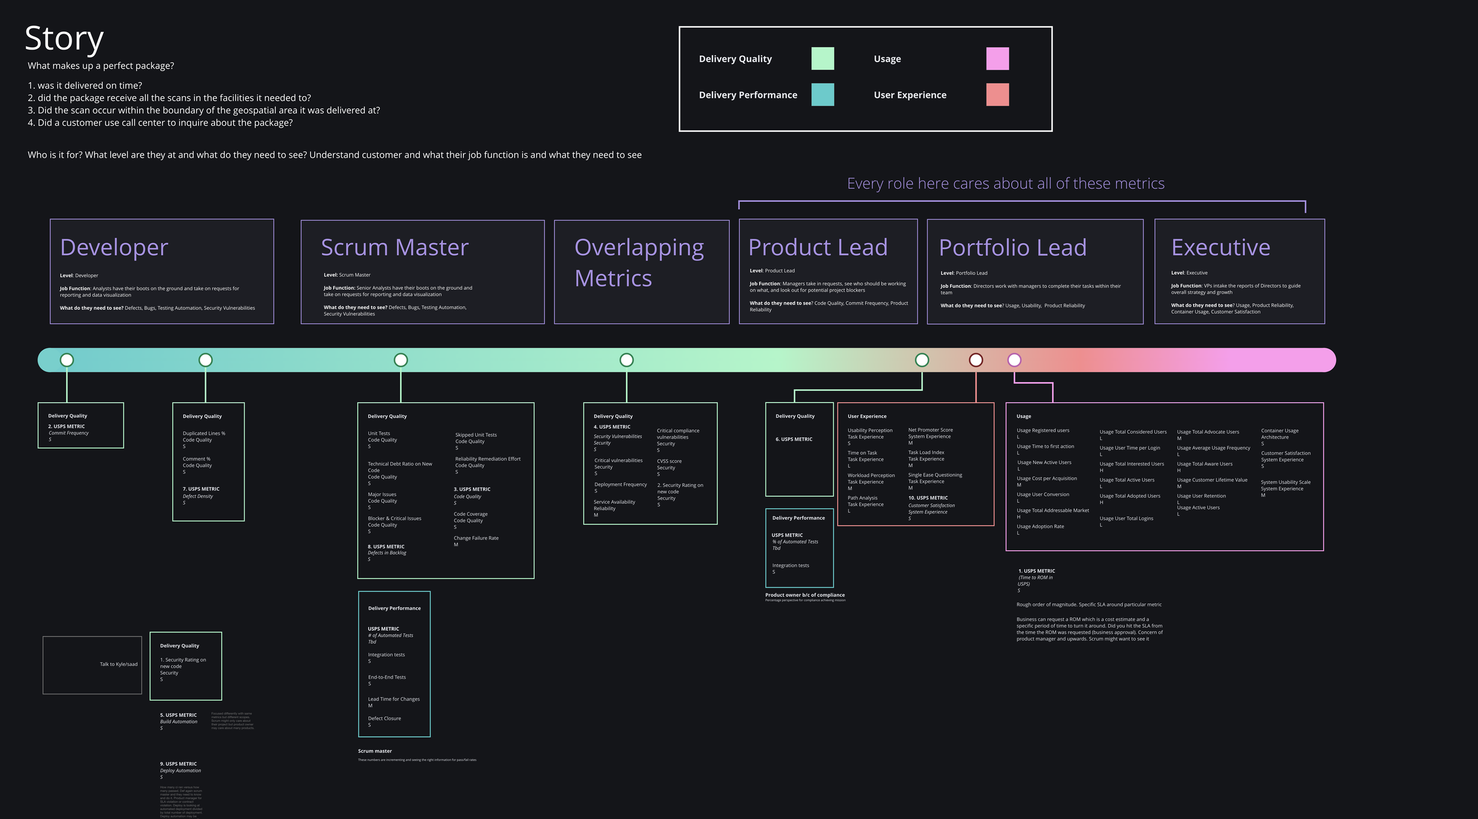Click the Story title text
1478x819 pixels.
pos(64,39)
